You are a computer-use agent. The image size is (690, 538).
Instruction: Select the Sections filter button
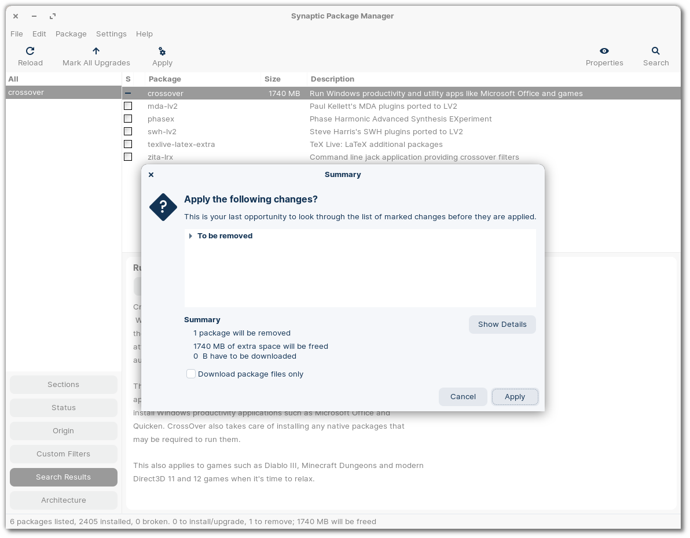pyautogui.click(x=63, y=385)
